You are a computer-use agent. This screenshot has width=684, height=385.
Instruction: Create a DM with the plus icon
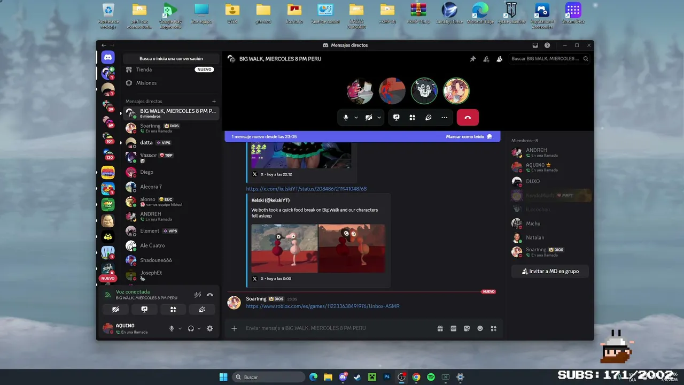coord(214,101)
